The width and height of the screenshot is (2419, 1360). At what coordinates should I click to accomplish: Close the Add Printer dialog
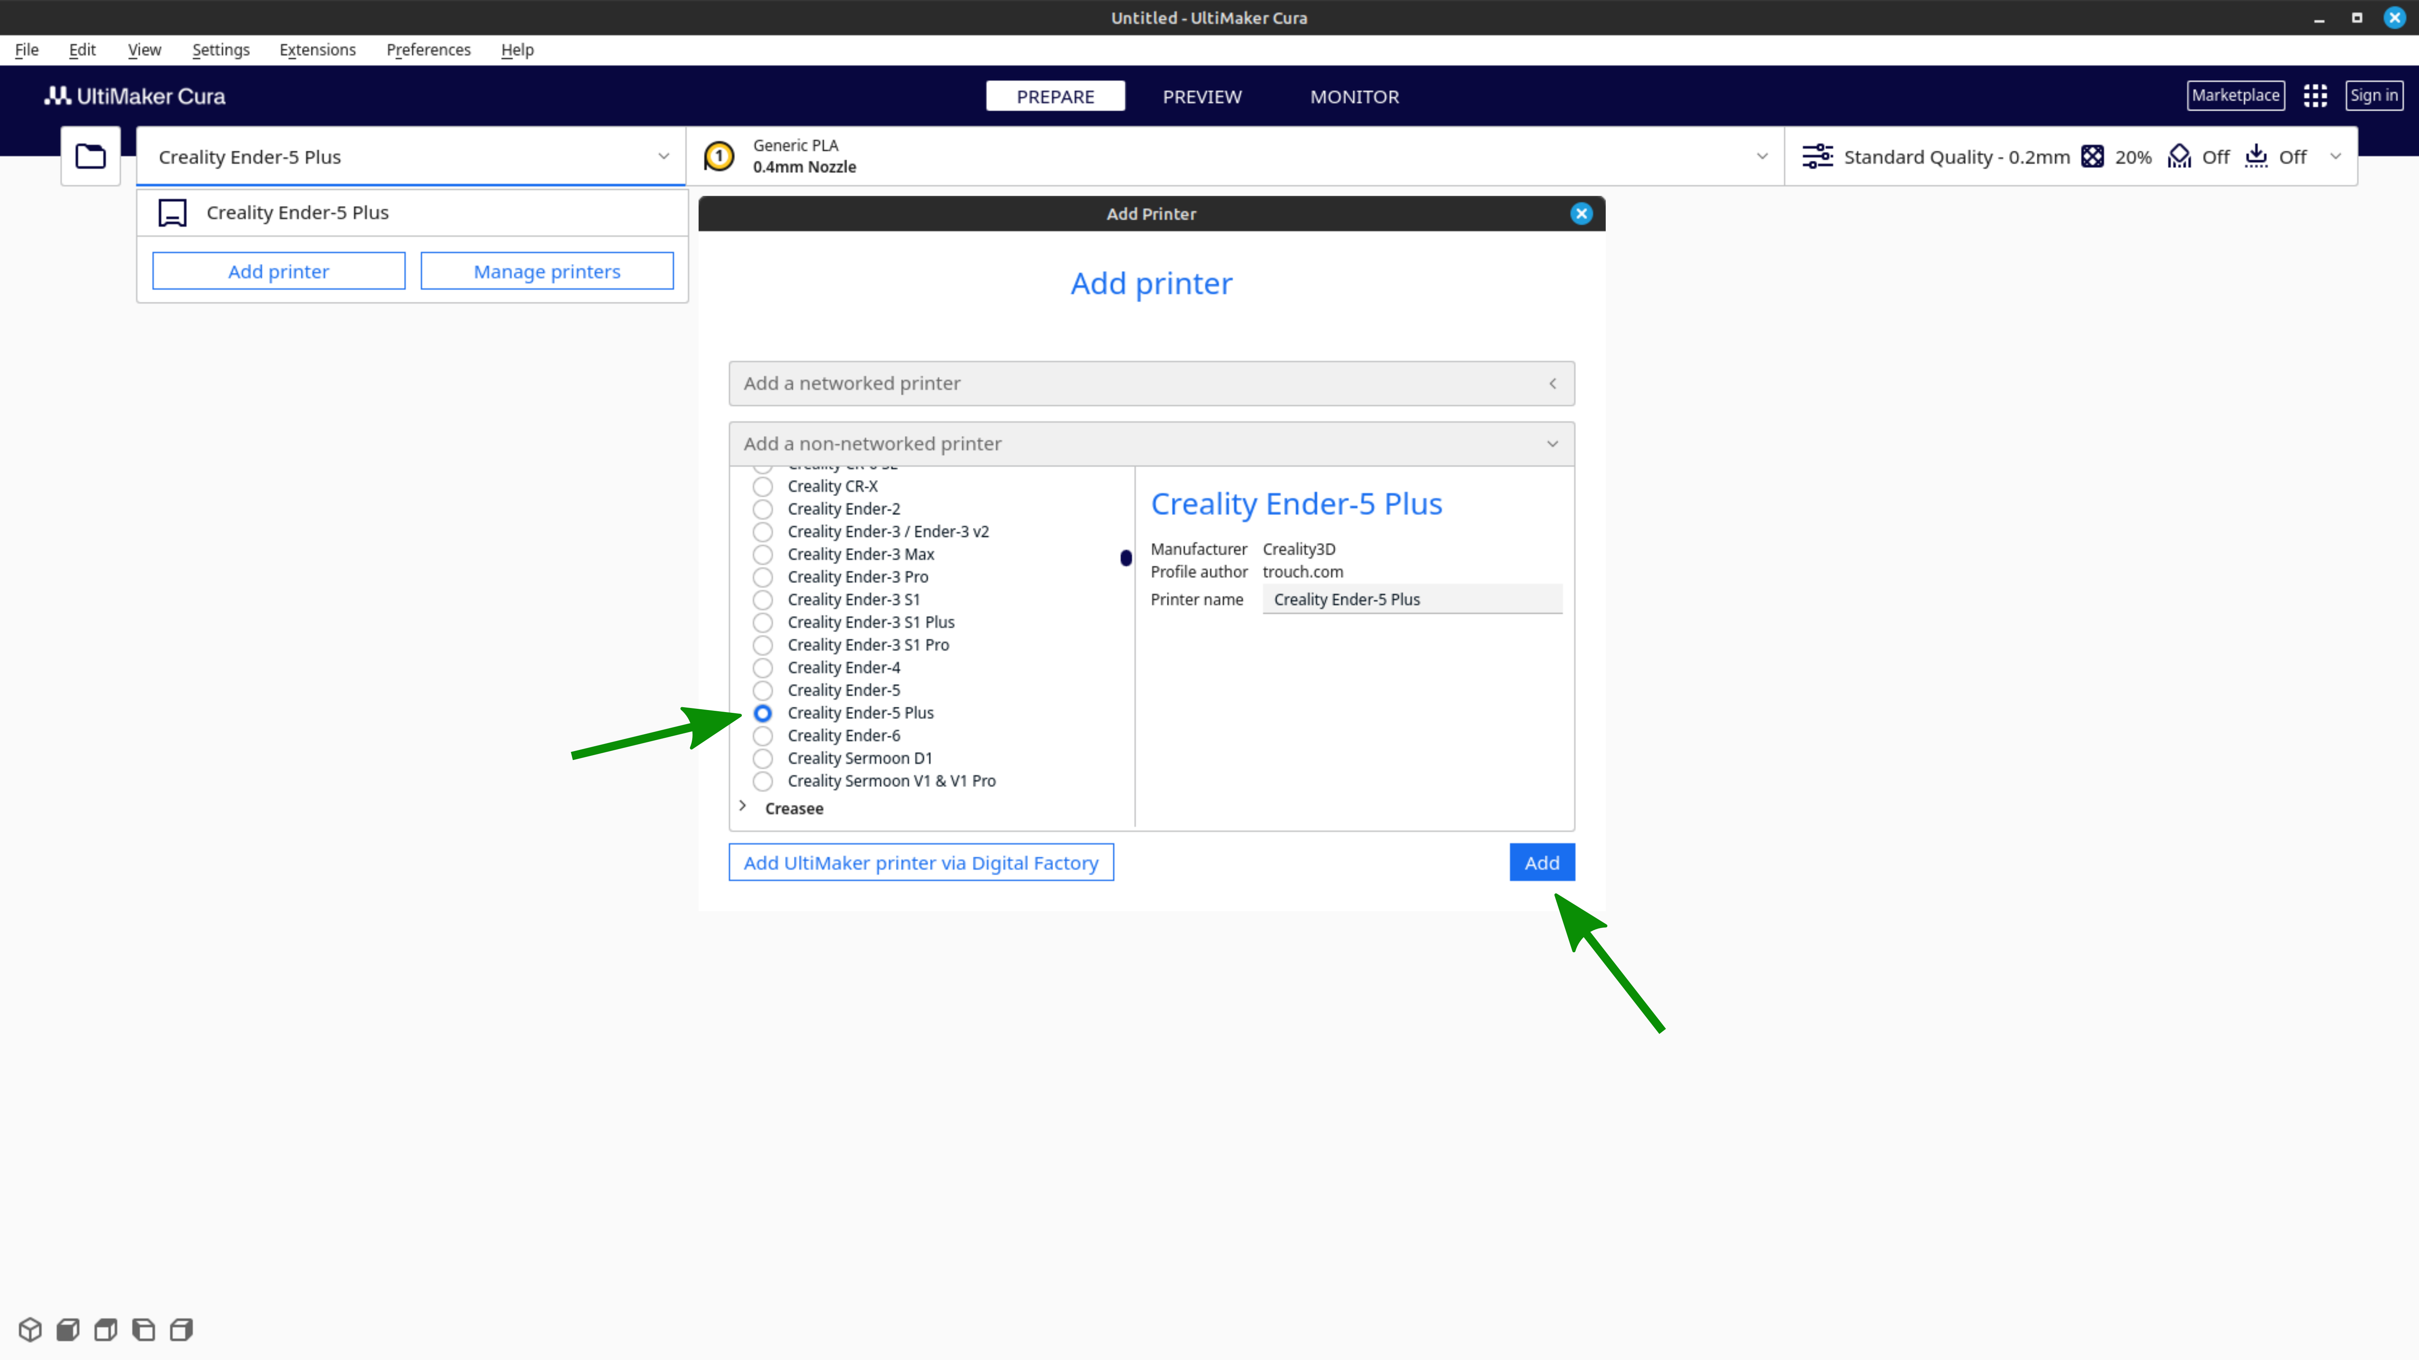point(1581,213)
